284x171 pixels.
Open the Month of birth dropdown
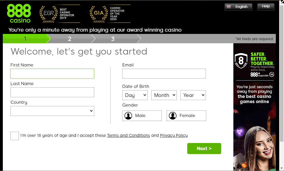pyautogui.click(x=164, y=95)
